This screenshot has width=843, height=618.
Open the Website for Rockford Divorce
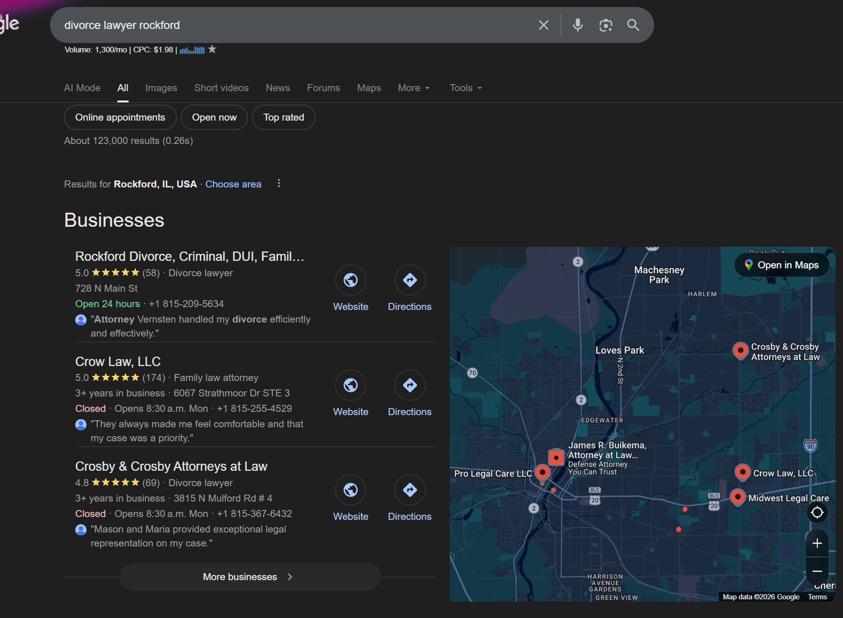click(x=351, y=280)
